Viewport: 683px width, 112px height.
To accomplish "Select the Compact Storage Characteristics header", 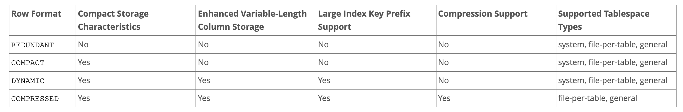I will tap(136, 20).
